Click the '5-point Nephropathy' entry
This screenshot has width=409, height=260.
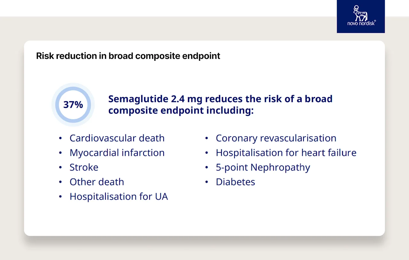pyautogui.click(x=263, y=167)
